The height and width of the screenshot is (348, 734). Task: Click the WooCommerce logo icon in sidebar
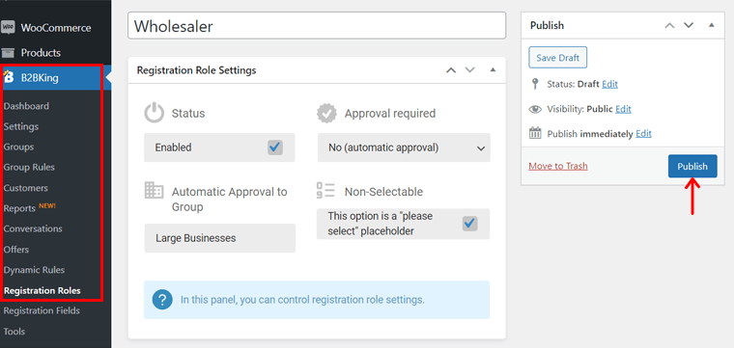pyautogui.click(x=8, y=27)
